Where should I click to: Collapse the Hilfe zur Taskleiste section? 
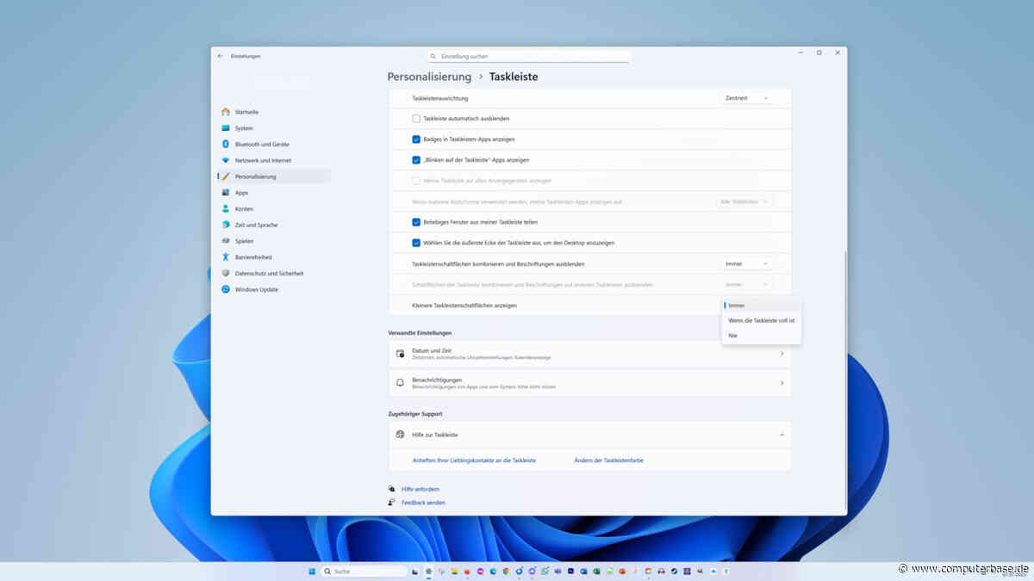(x=782, y=435)
